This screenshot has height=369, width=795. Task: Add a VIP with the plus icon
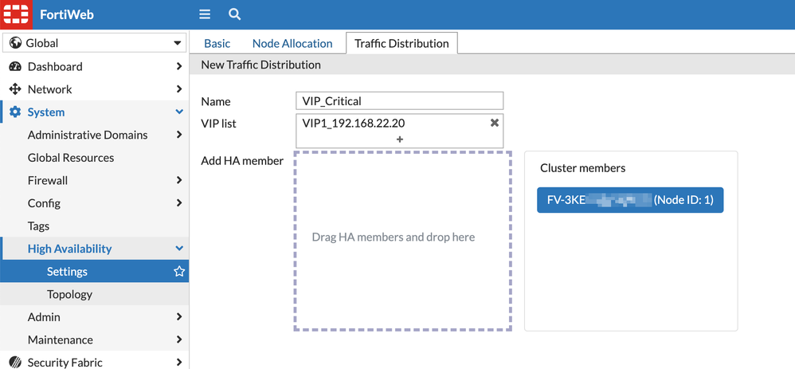pyautogui.click(x=399, y=139)
